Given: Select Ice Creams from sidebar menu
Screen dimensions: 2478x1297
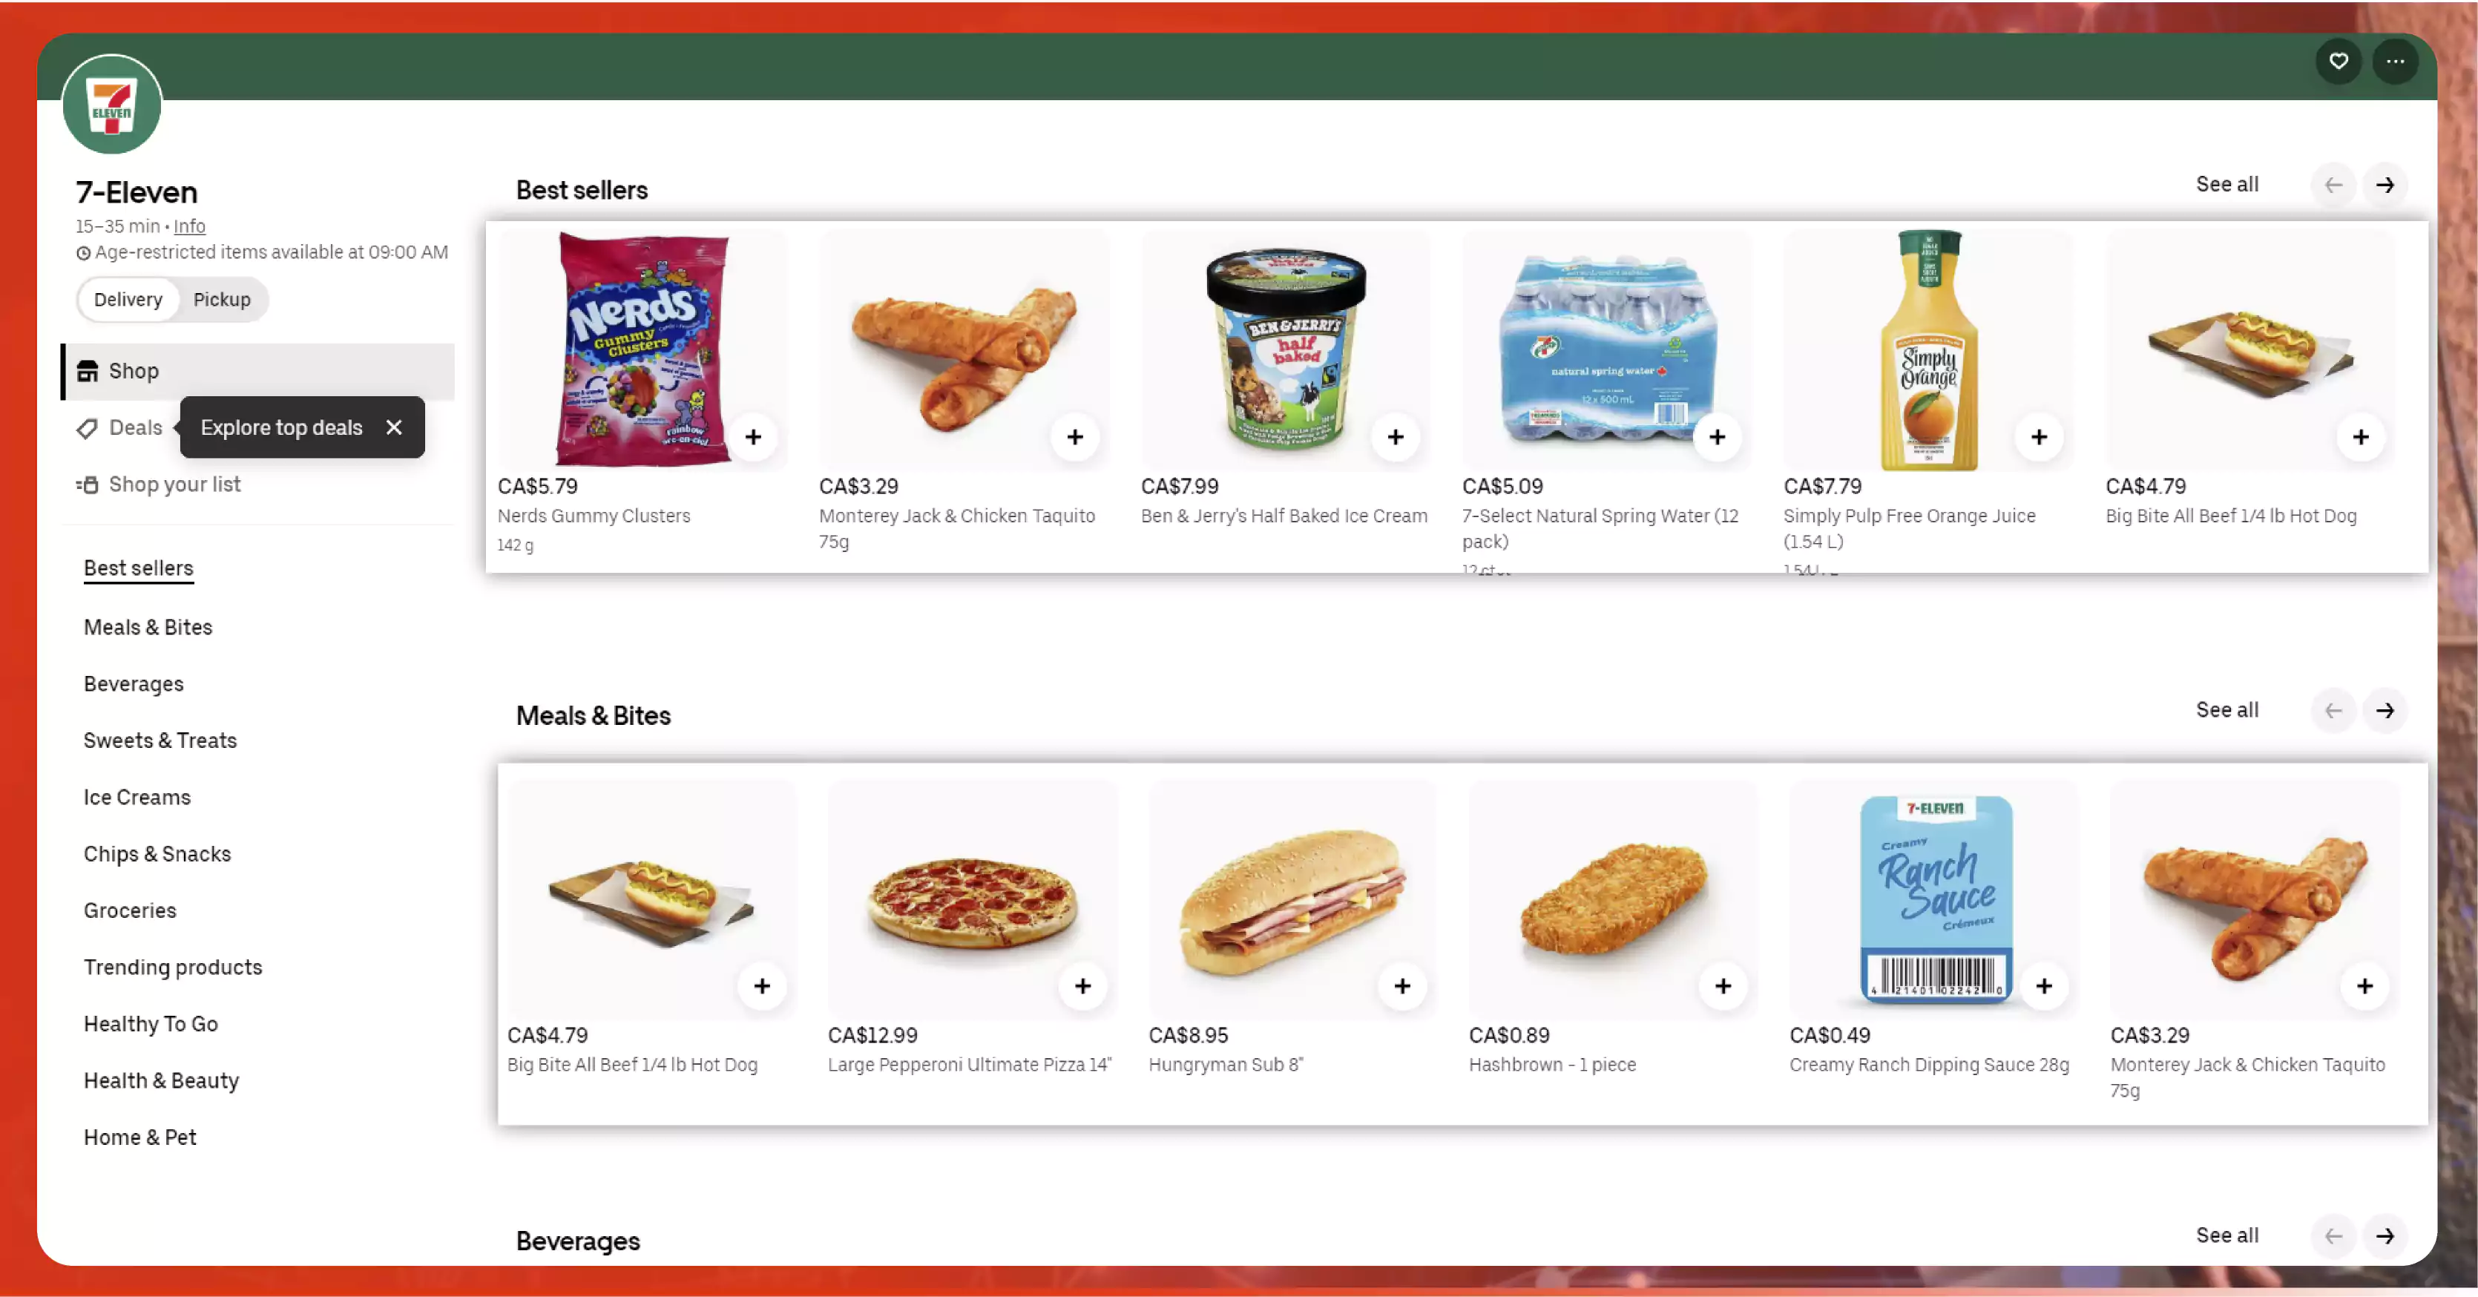Looking at the screenshot, I should 138,797.
